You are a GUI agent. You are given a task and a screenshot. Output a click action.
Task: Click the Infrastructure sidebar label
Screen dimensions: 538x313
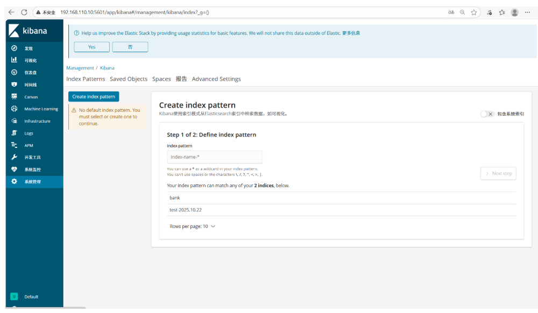pyautogui.click(x=38, y=121)
